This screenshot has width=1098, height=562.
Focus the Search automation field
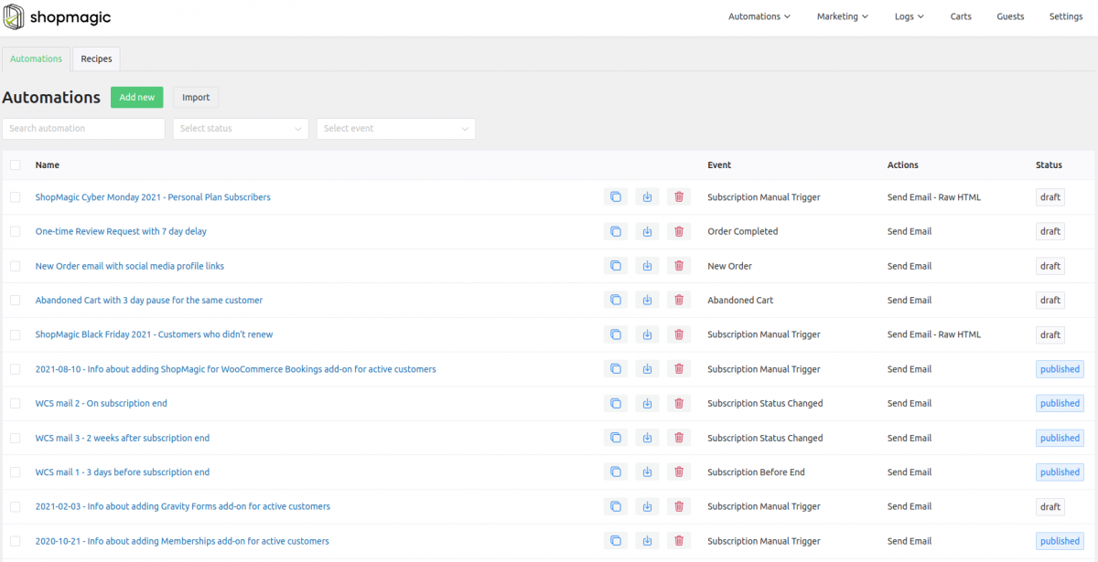click(x=83, y=129)
